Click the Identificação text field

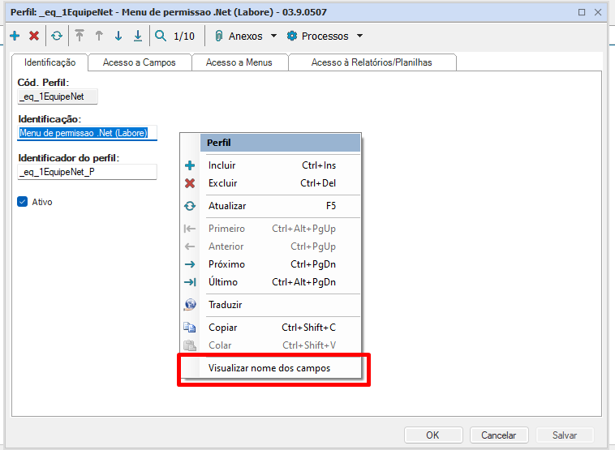[x=87, y=133]
